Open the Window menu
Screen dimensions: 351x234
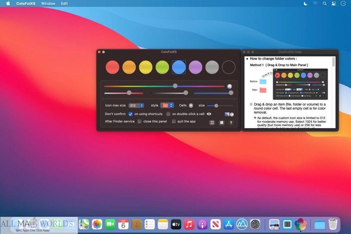pos(48,3)
